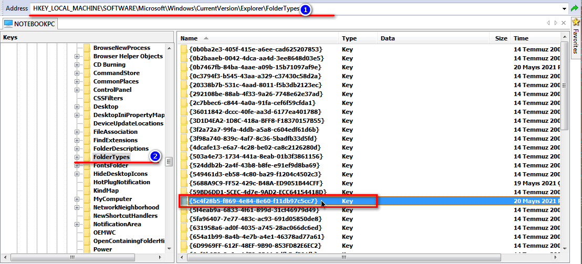Click folder icon of {0c3794f3-b545...} key
This screenshot has height=264, width=582.
click(184, 76)
